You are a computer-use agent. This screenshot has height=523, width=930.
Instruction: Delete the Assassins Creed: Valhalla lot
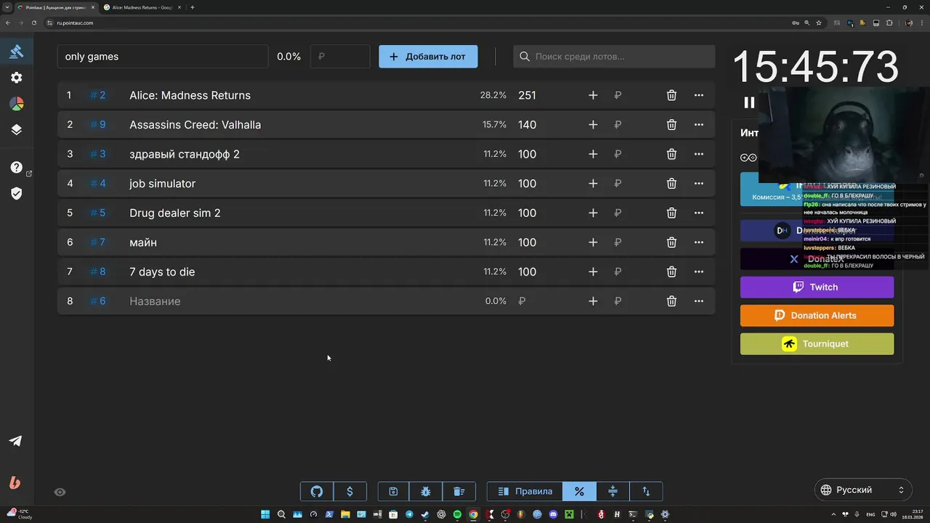pos(671,125)
